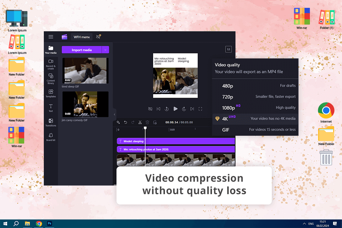Skip to end of video

click(x=192, y=109)
